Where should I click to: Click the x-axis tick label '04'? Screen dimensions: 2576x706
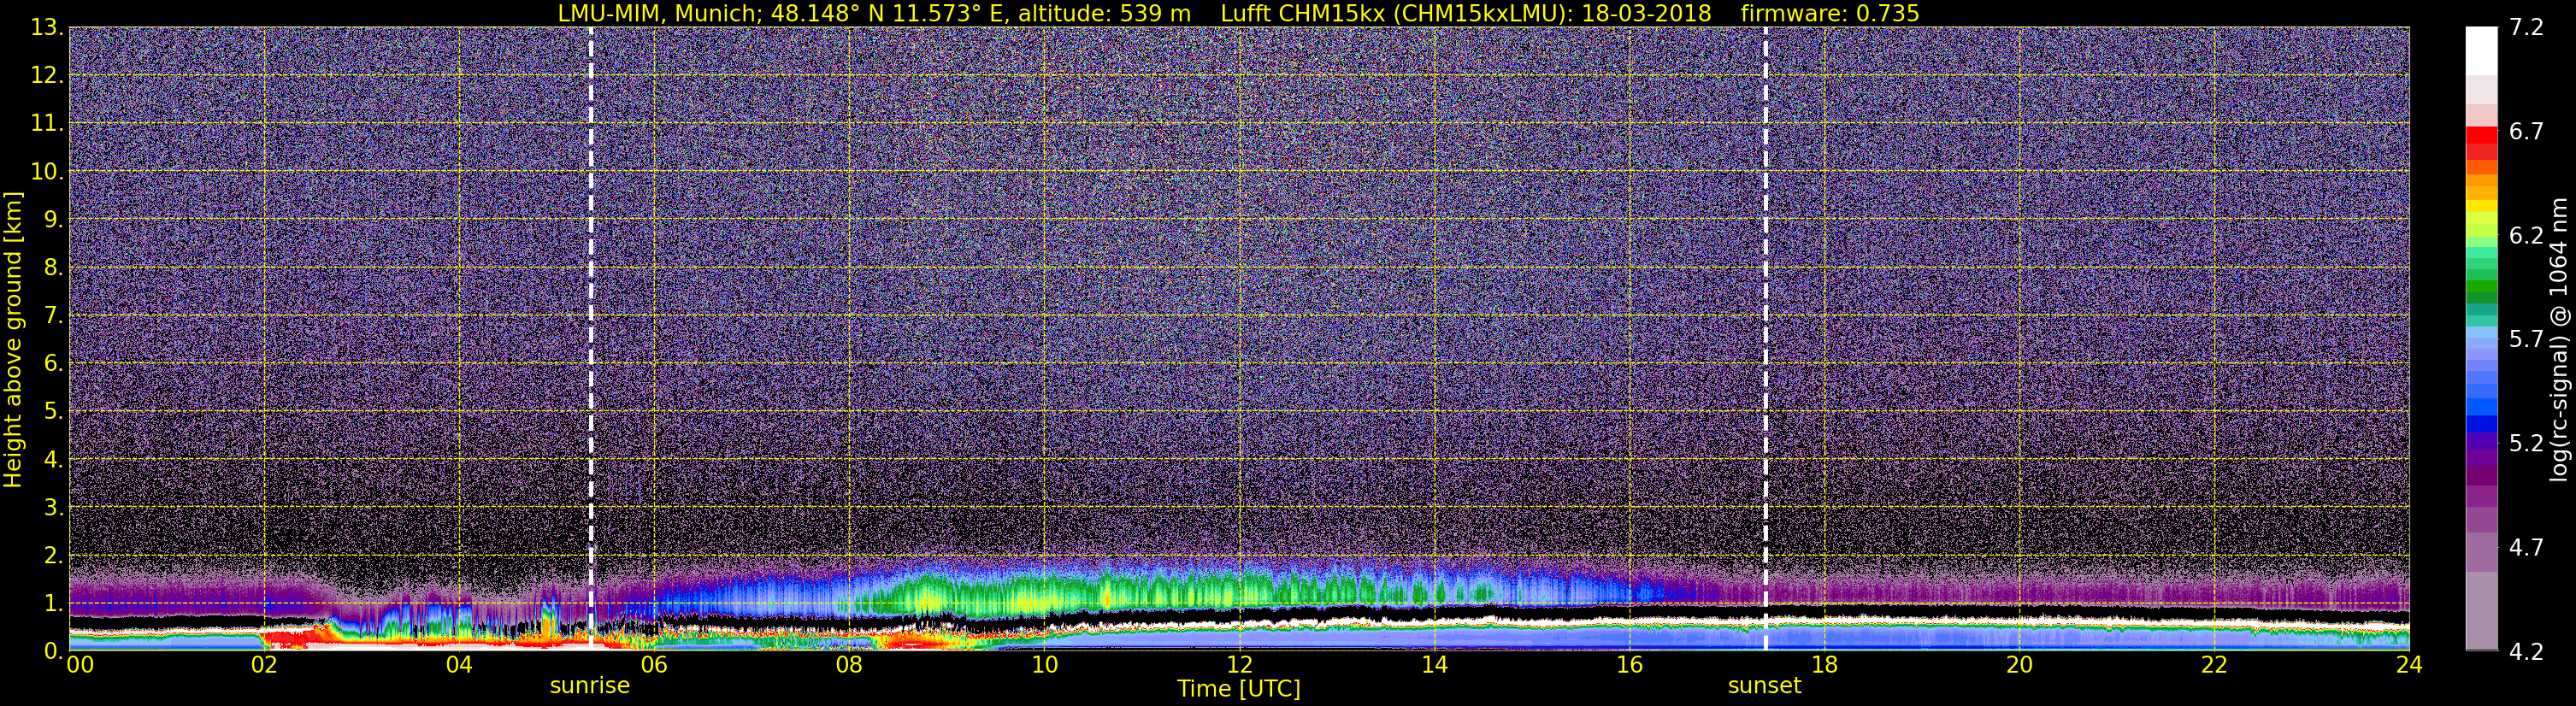pos(459,665)
